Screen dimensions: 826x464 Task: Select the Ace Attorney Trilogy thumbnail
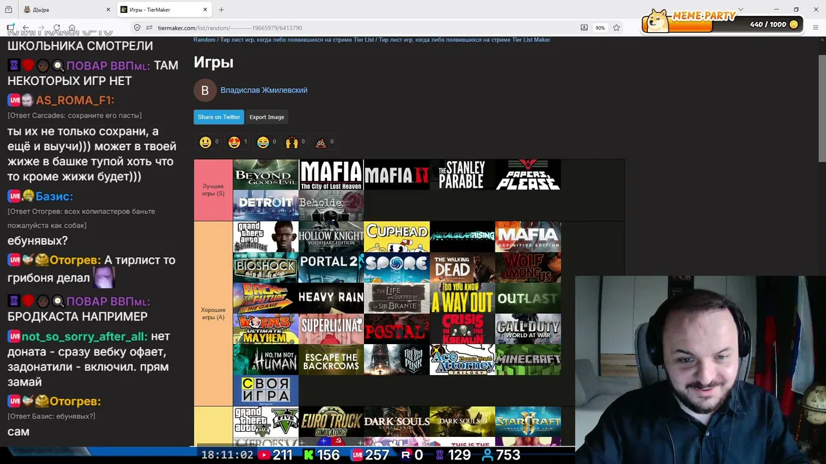click(462, 360)
